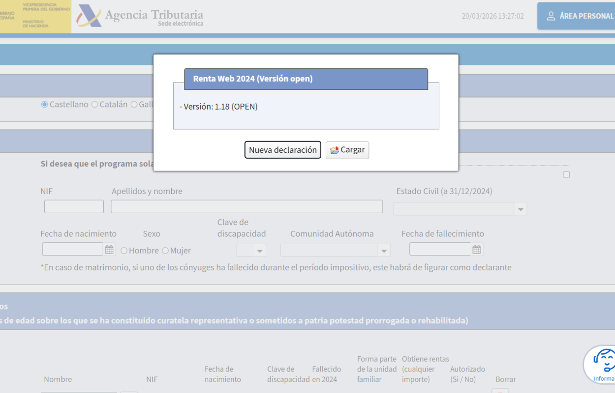Tick the checkbox beside "Si desea que el programa"
This screenshot has width=615, height=393.
pos(566,175)
